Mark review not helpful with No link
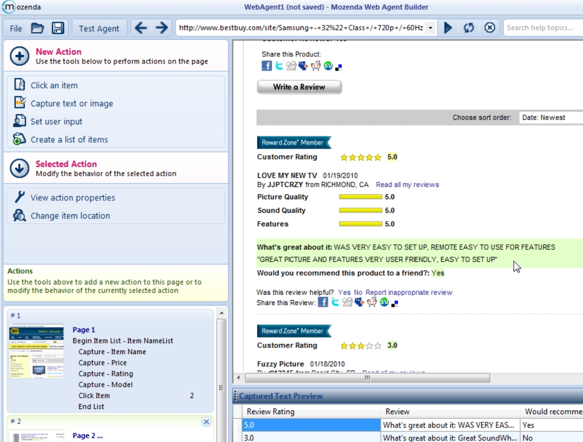 click(358, 293)
